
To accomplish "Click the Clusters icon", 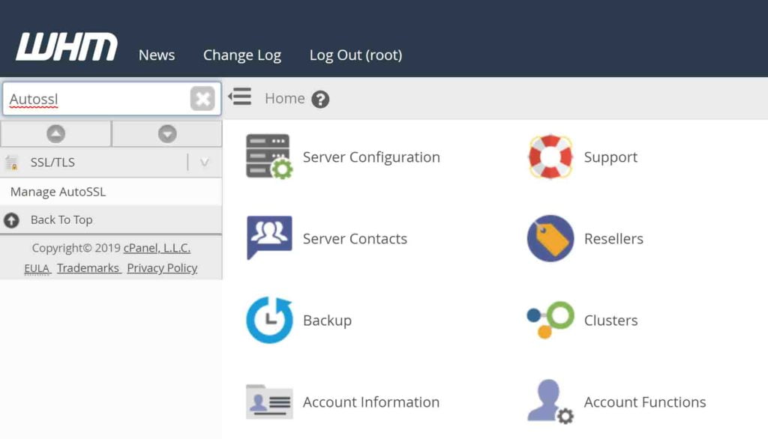I will tap(550, 320).
